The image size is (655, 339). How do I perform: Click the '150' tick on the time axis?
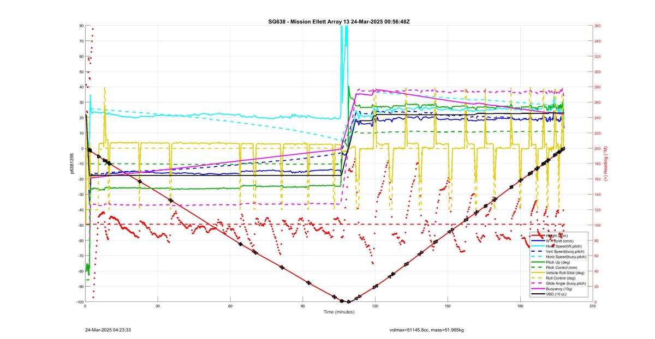click(x=448, y=306)
